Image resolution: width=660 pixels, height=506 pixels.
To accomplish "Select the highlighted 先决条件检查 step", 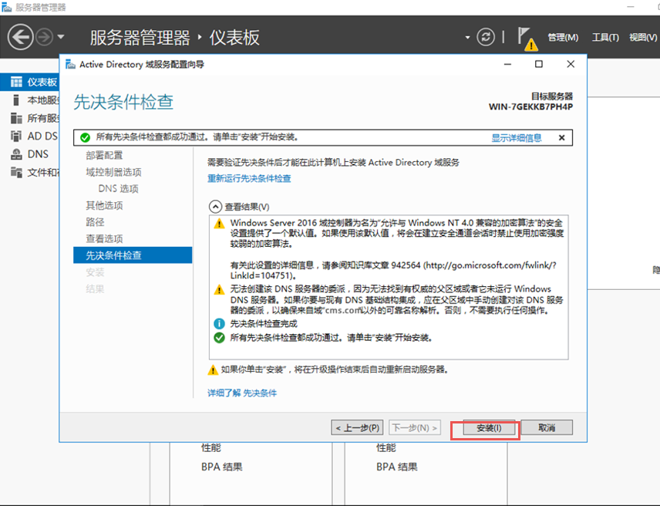I will pos(133,255).
